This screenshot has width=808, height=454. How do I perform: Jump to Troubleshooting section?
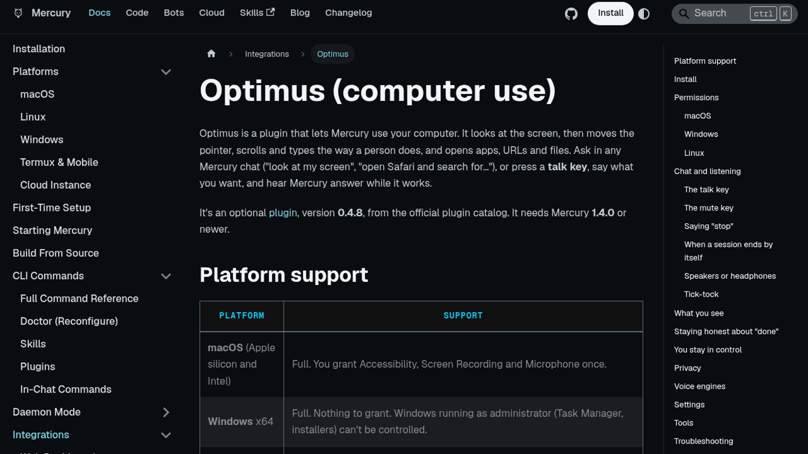point(703,441)
